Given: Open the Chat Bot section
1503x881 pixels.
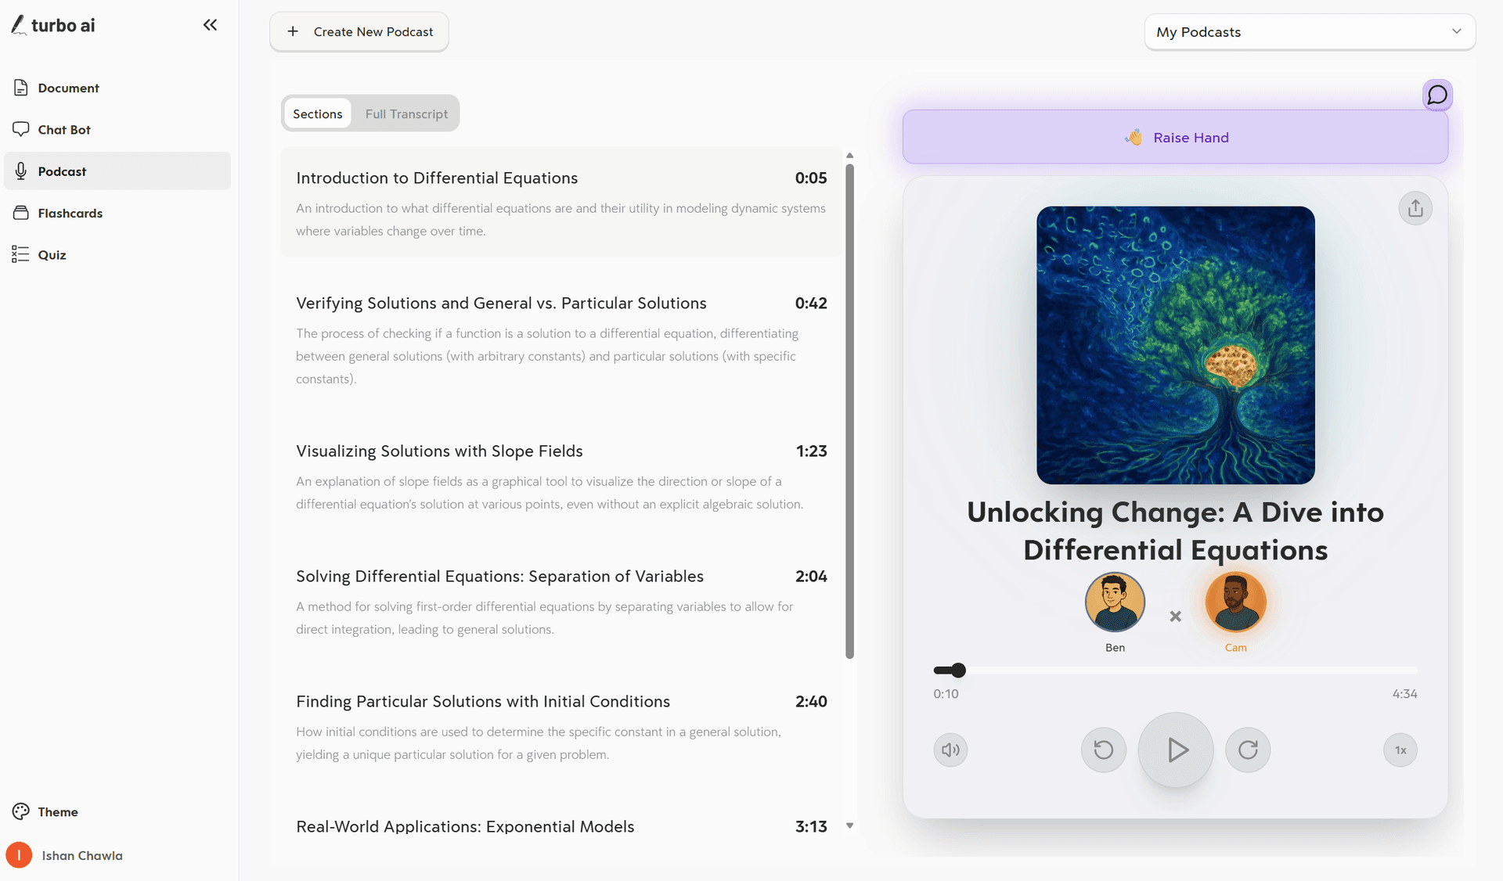Looking at the screenshot, I should [x=117, y=129].
